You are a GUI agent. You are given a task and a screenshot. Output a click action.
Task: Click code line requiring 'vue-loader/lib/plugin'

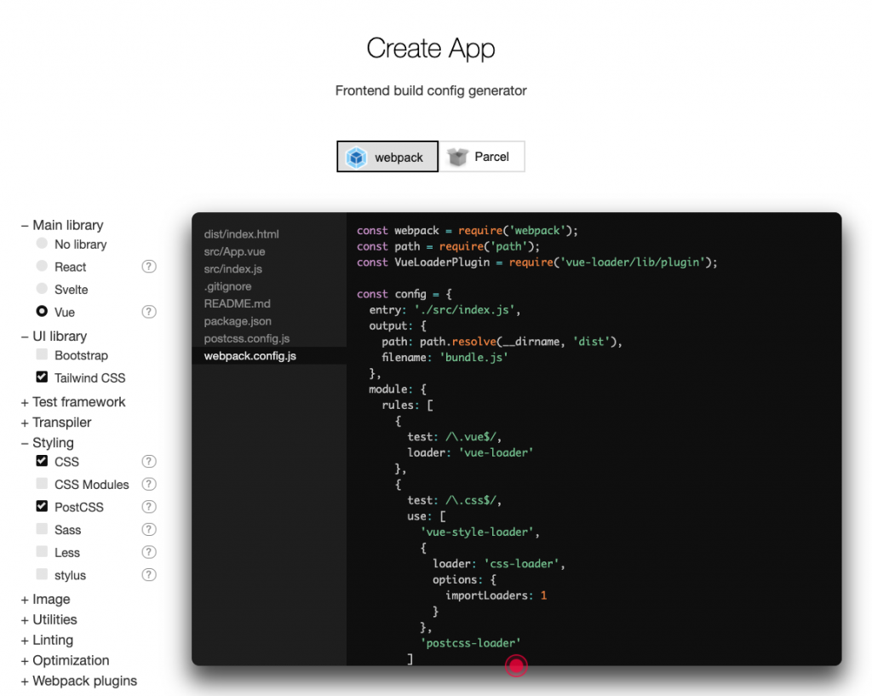(x=537, y=262)
